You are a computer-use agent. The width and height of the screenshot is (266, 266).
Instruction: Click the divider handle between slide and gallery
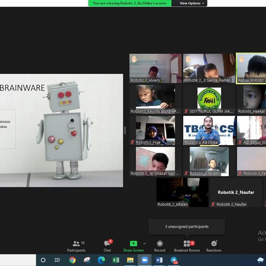pyautogui.click(x=125, y=130)
